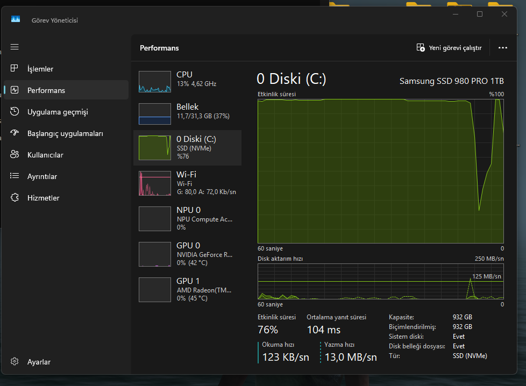Click the Yeni görevi çalıştır icon
Image resolution: width=526 pixels, height=386 pixels.
[421, 48]
